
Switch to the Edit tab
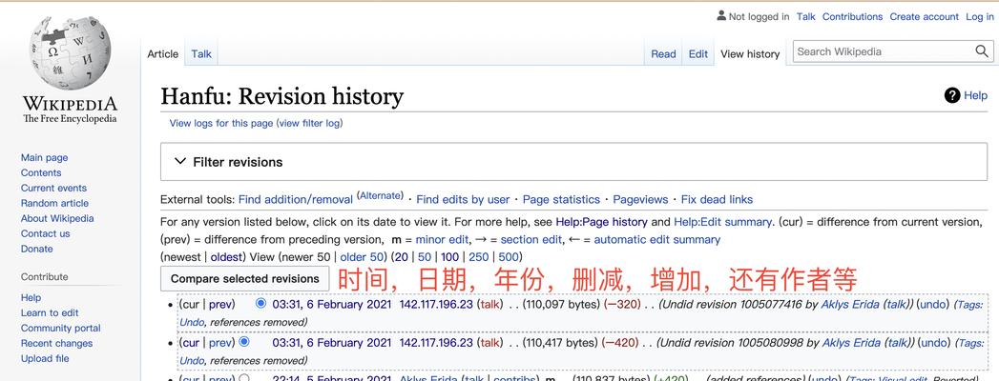698,54
